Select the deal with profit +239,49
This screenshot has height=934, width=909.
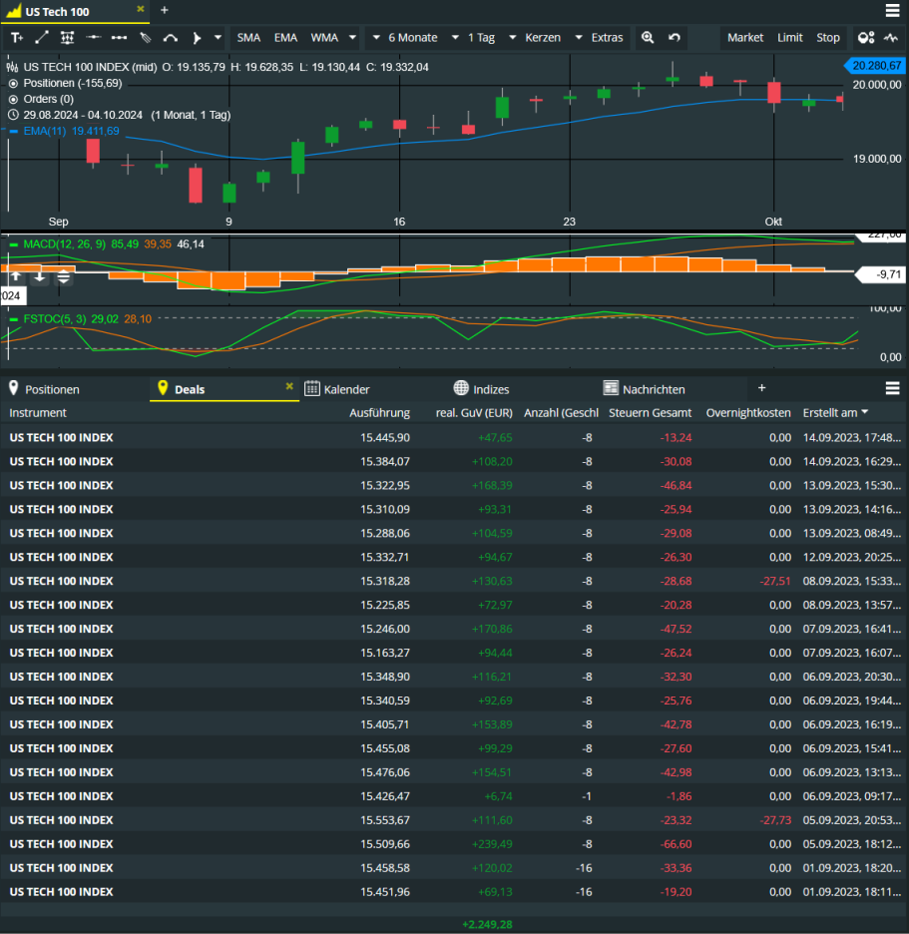453,844
